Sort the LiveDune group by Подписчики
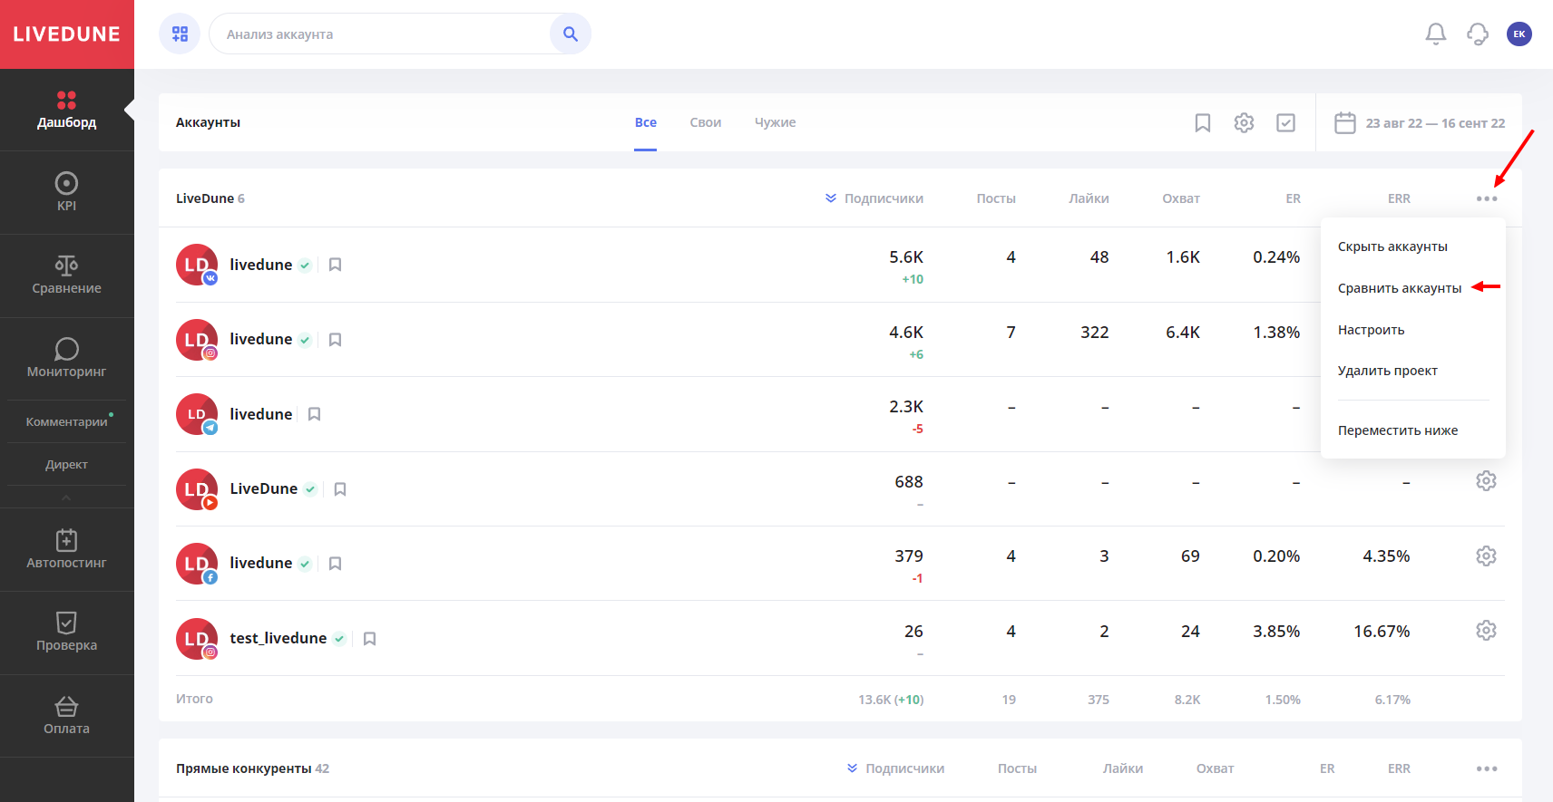 (x=874, y=198)
